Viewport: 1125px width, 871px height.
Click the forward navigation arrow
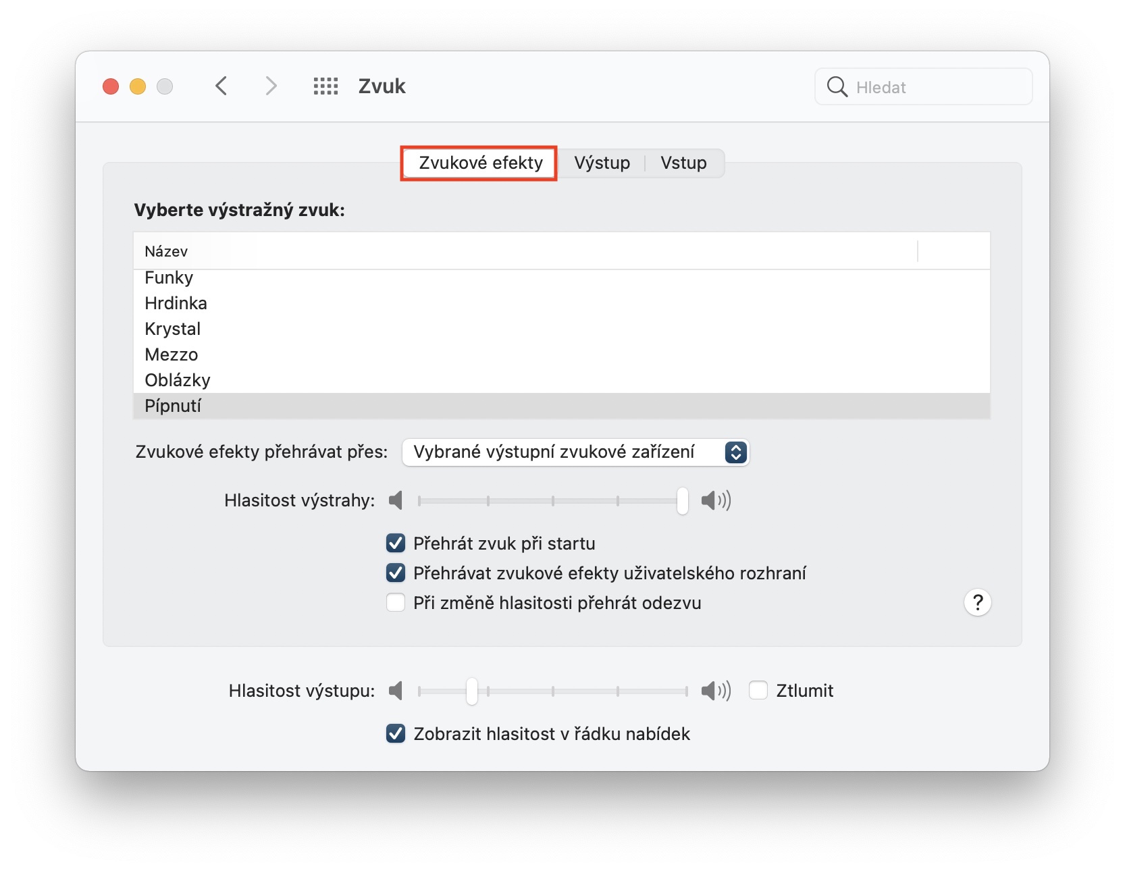point(271,86)
